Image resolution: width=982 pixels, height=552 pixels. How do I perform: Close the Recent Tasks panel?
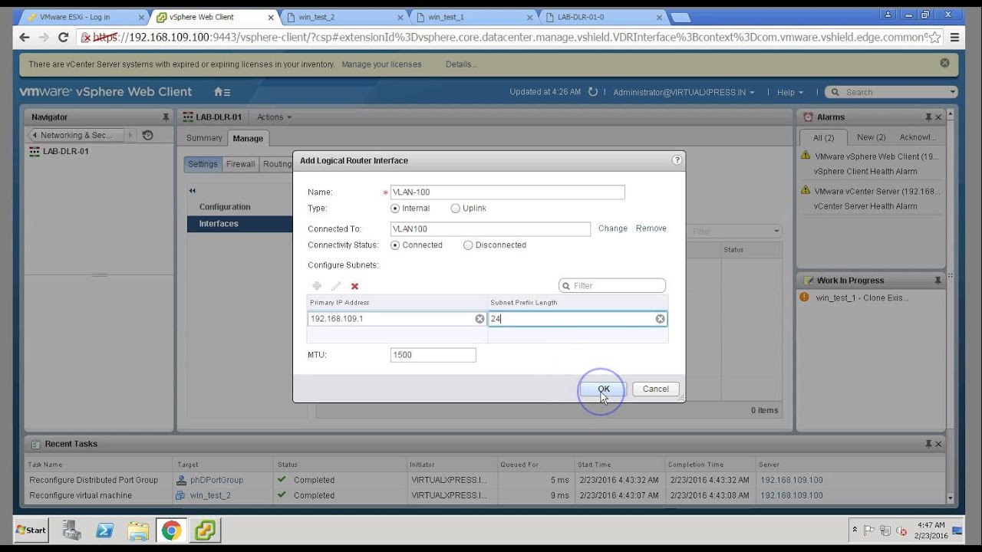(938, 444)
